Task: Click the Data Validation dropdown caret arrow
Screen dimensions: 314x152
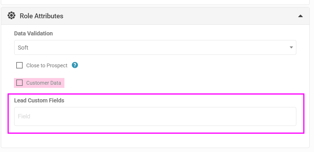Action: (x=291, y=48)
